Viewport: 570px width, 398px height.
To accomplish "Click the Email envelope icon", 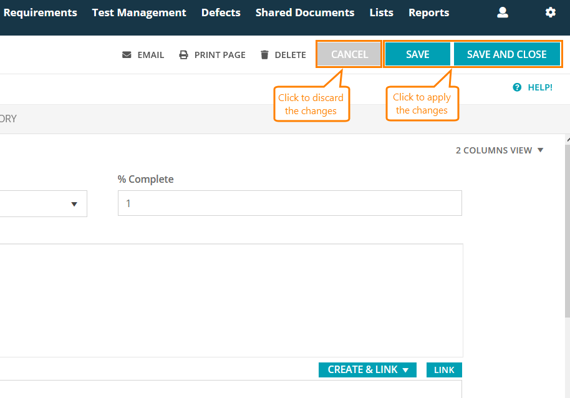I will click(x=127, y=55).
